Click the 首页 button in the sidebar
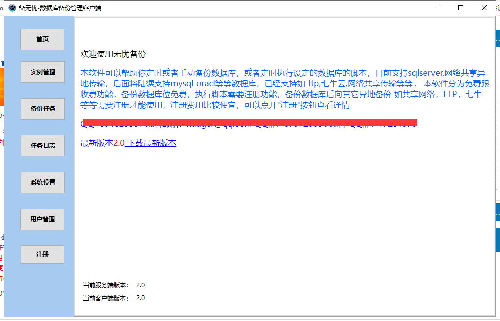Image resolution: width=500 pixels, height=321 pixels. (42, 39)
